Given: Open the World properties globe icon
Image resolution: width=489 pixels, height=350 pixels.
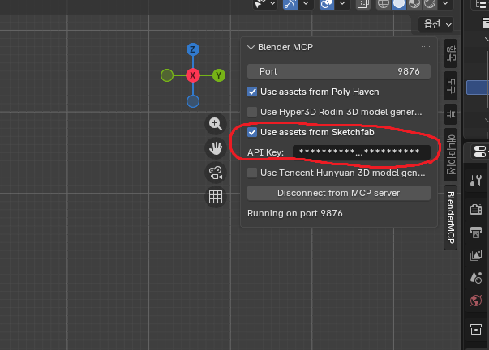Looking at the screenshot, I should pyautogui.click(x=476, y=301).
